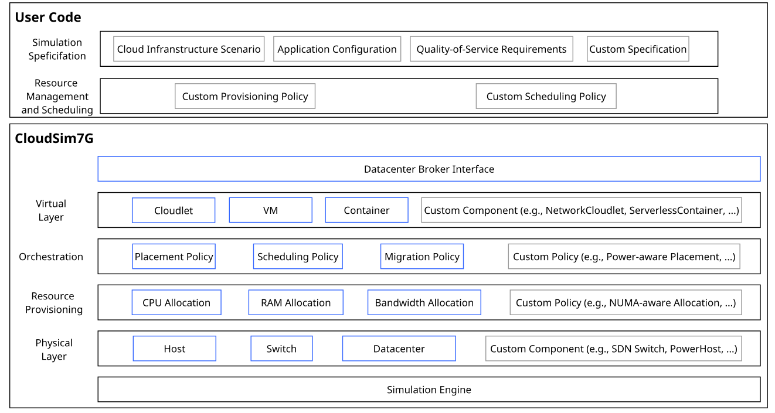Viewport: 775px width, 413px height.
Task: Select the Simulation Engine bar
Action: pyautogui.click(x=429, y=390)
